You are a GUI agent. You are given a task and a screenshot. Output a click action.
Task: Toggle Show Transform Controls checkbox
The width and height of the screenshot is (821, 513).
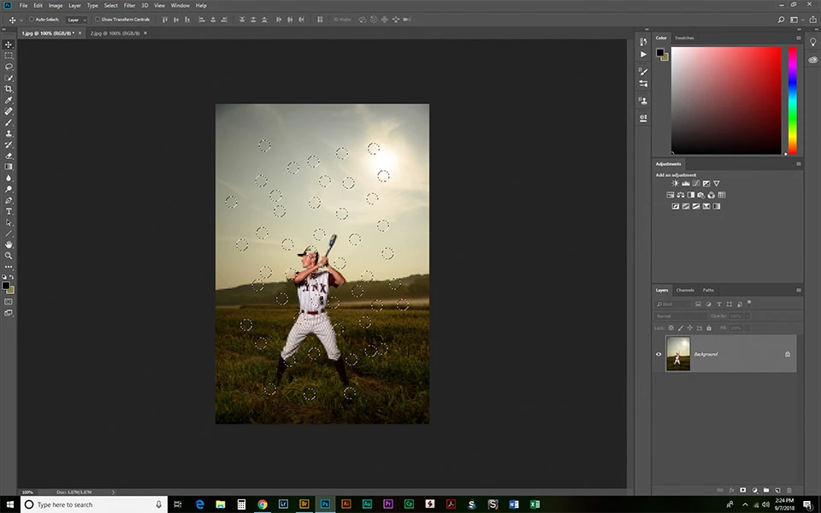tap(97, 20)
